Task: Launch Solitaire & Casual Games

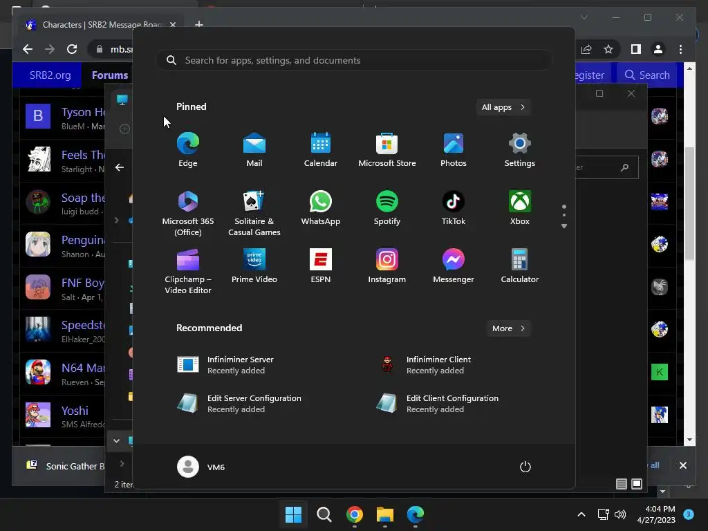Action: tap(254, 213)
